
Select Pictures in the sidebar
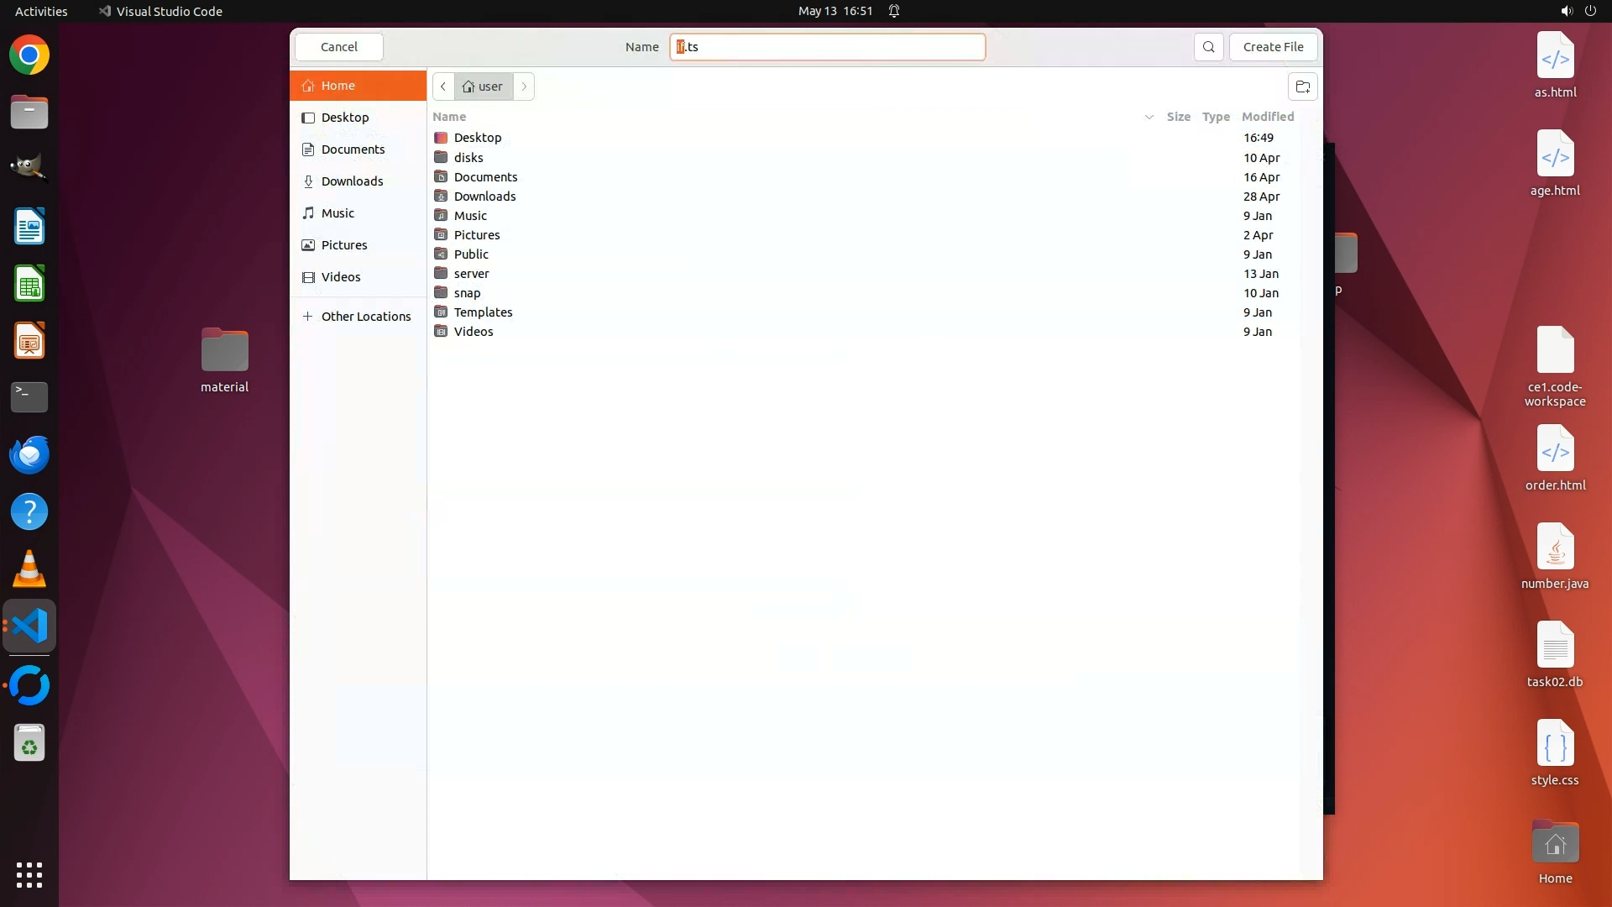[344, 245]
